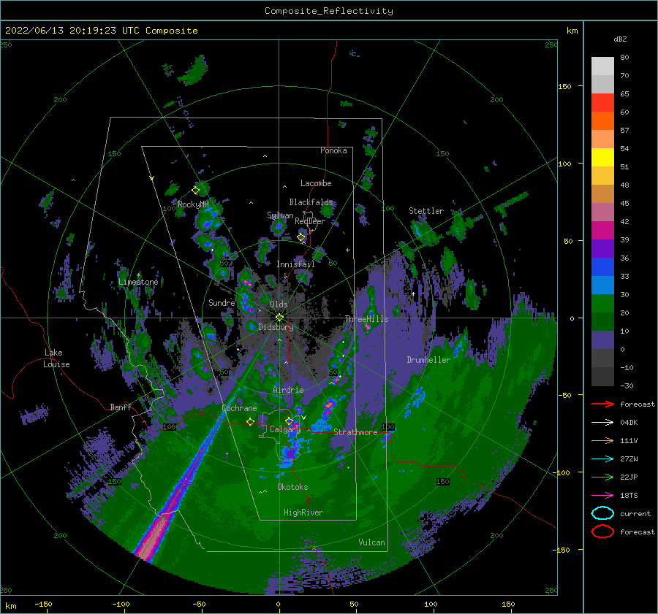Click the yellow diamond marker near RockyMH
Screen dimensions: 658x614
[195, 191]
